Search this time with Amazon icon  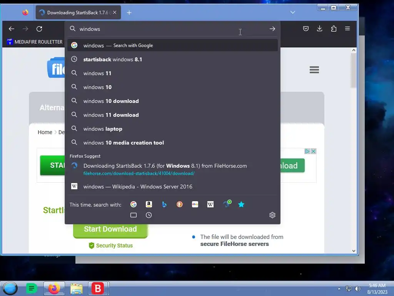[x=149, y=204]
